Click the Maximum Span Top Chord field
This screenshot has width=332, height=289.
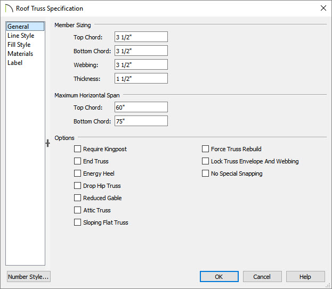[141, 107]
